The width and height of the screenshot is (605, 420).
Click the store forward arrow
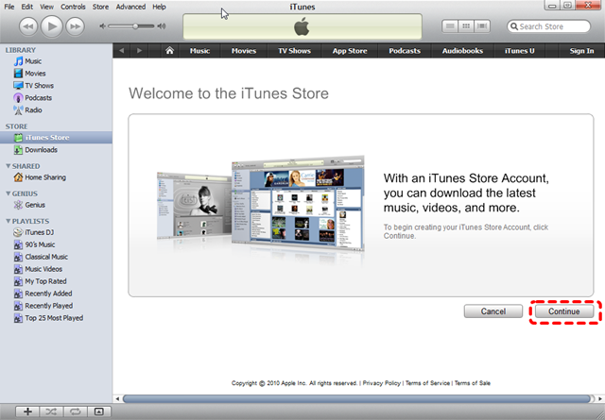pos(139,50)
